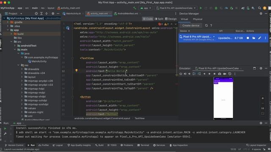Open Pixel 6 Pro device folder in explorer
Viewport: 271px width, 152px height.
click(x=254, y=38)
